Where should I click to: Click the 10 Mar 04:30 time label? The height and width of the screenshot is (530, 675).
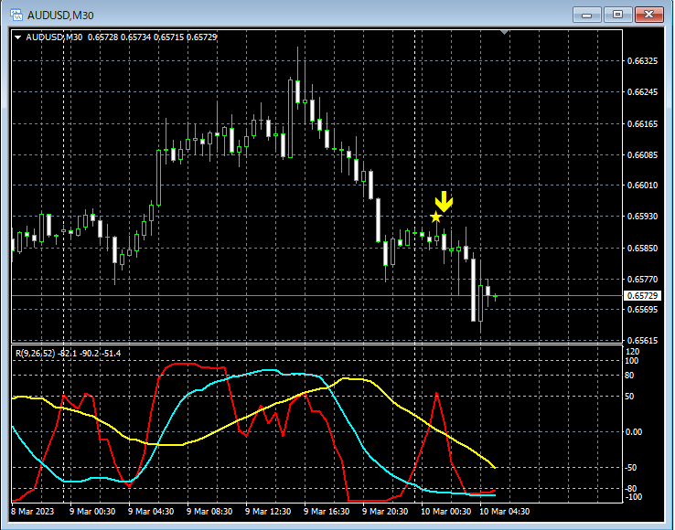coord(504,512)
